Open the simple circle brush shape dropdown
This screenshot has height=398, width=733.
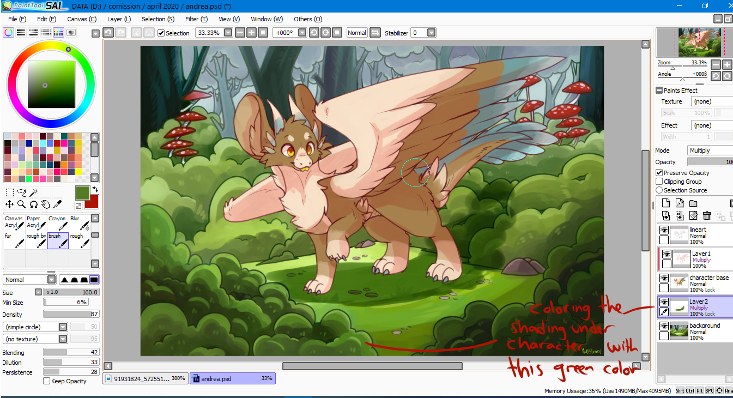point(63,327)
